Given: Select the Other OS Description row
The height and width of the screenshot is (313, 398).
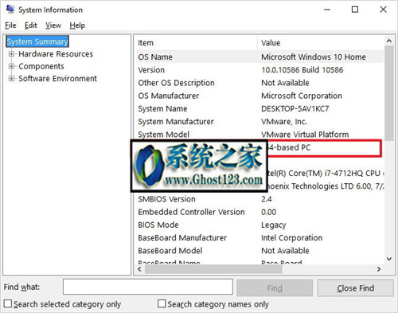Looking at the screenshot, I should pyautogui.click(x=260, y=83).
